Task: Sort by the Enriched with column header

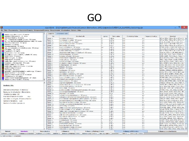Action: click(x=80, y=36)
